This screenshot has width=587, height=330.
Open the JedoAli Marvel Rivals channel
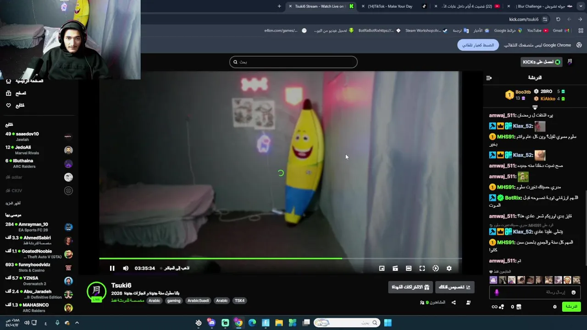pyautogui.click(x=39, y=150)
